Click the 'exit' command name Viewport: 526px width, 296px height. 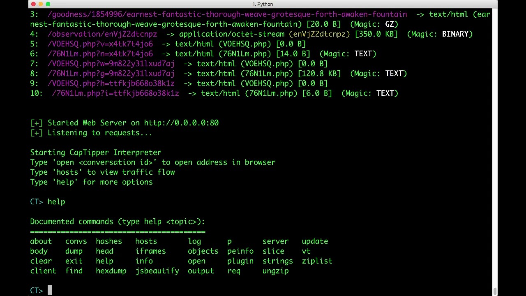pos(74,261)
